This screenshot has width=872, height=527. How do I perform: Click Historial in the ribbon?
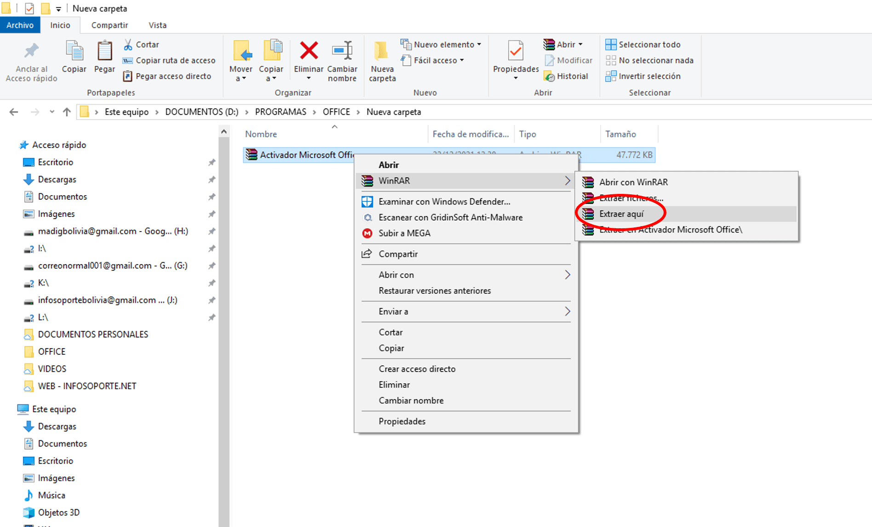click(566, 76)
